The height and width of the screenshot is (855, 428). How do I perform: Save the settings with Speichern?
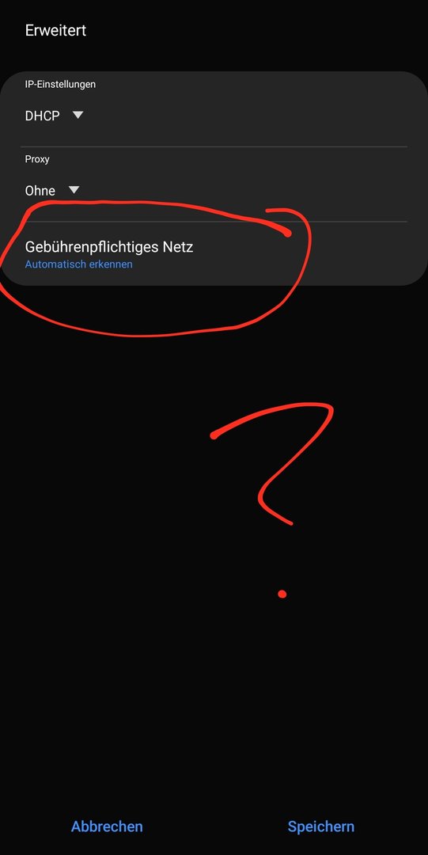[320, 826]
